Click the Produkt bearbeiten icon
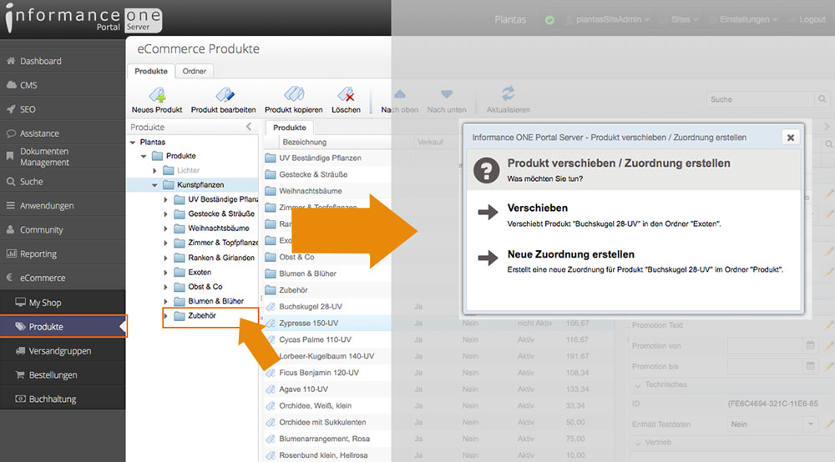Image resolution: width=835 pixels, height=462 pixels. click(223, 95)
